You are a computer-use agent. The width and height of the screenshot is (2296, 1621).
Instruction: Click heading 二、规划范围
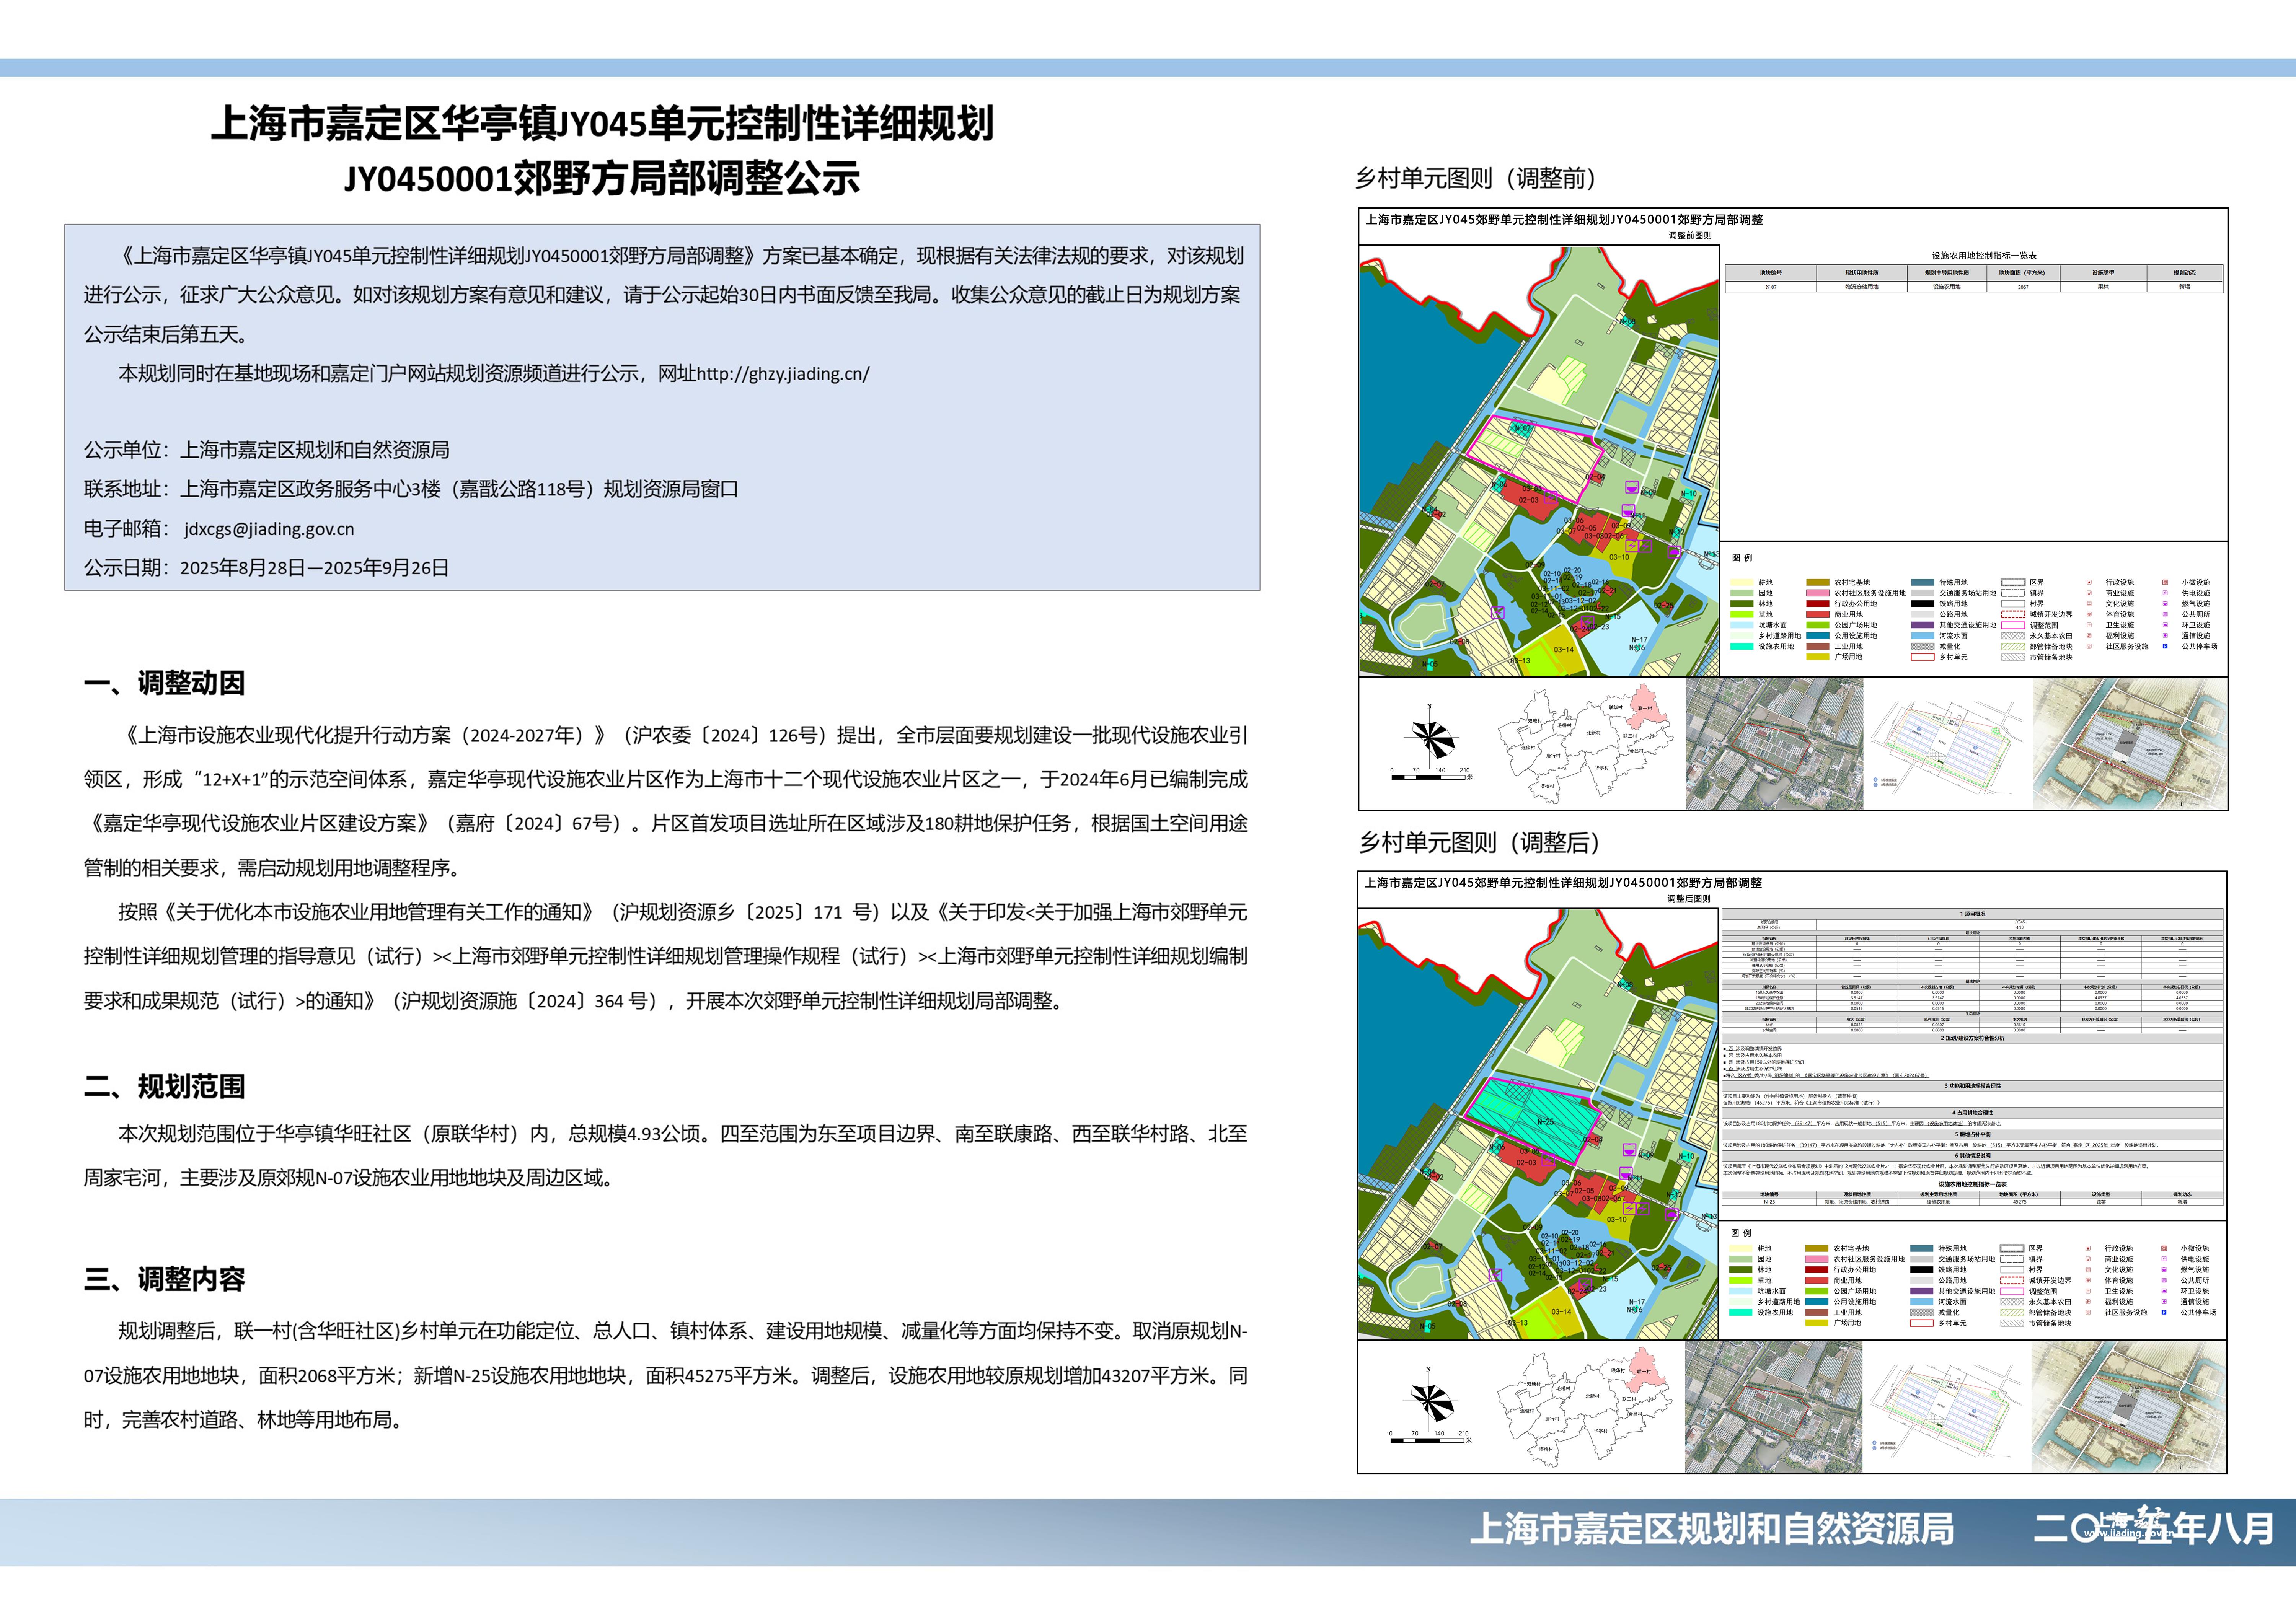[x=164, y=1086]
